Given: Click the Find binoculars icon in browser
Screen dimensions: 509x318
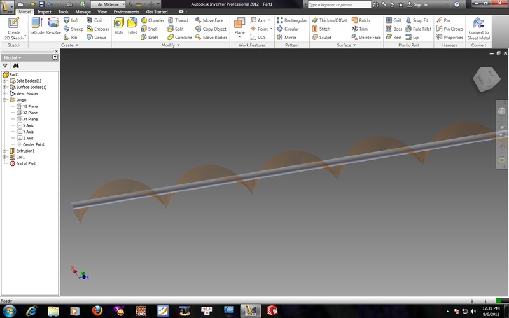Looking at the screenshot, I should [16, 66].
